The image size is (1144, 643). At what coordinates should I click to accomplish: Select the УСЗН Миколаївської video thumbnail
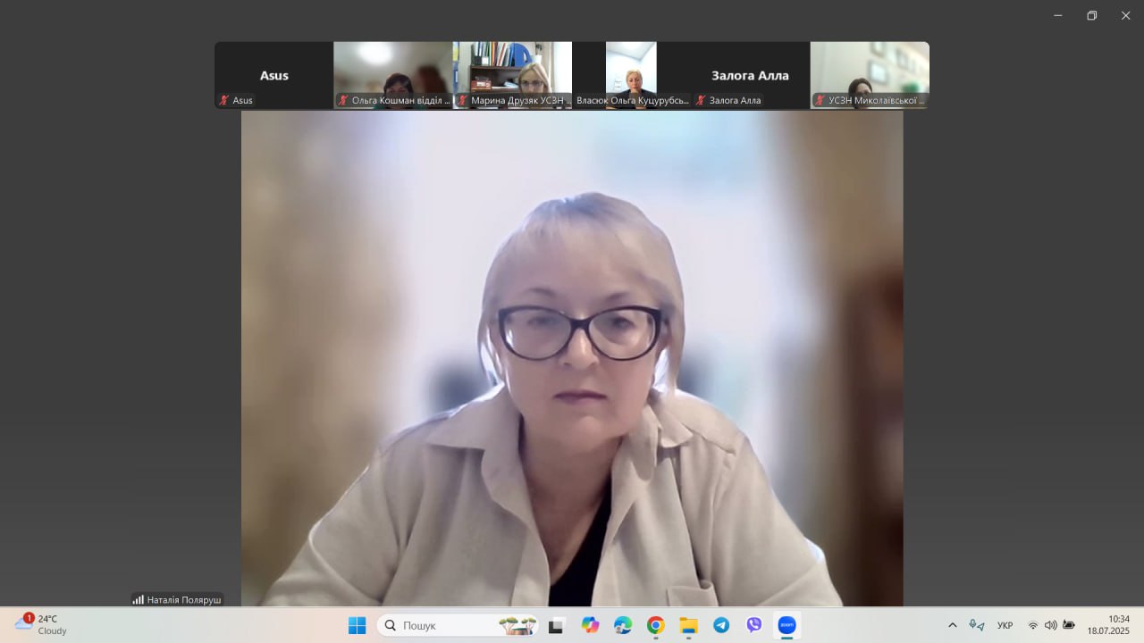coord(869,75)
